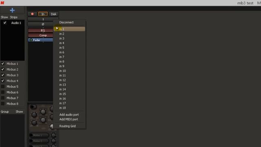The width and height of the screenshot is (261, 147).
Task: Select input in 6
Action: point(70,52)
